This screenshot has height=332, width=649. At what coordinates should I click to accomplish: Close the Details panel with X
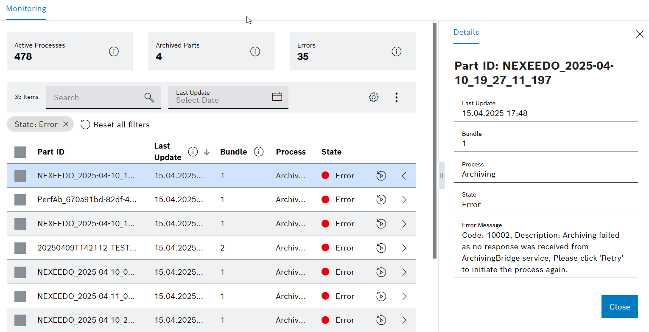pos(640,34)
